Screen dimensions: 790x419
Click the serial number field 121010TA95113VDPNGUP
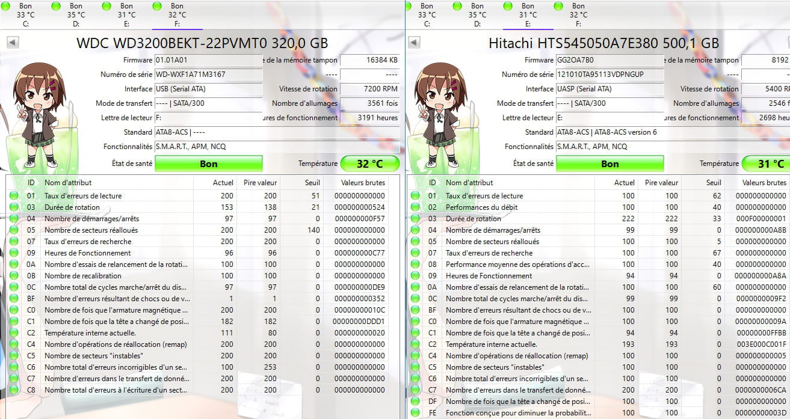(610, 75)
